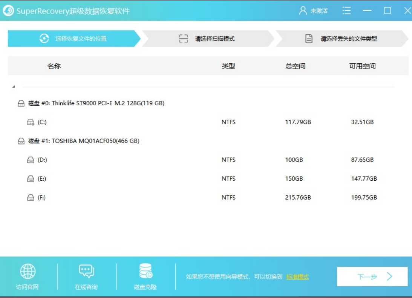
Task: Switch to the lost file type step
Action: (x=341, y=38)
